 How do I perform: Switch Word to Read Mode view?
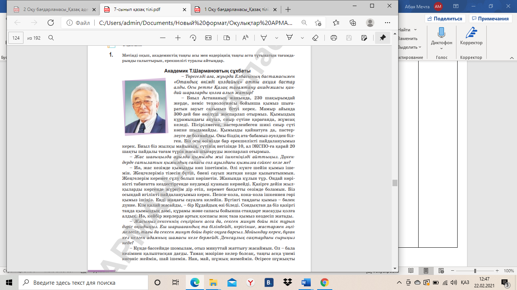(411, 271)
